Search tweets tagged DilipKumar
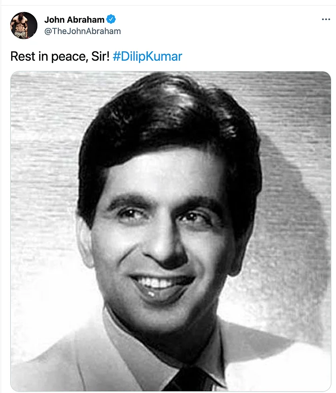 (147, 56)
